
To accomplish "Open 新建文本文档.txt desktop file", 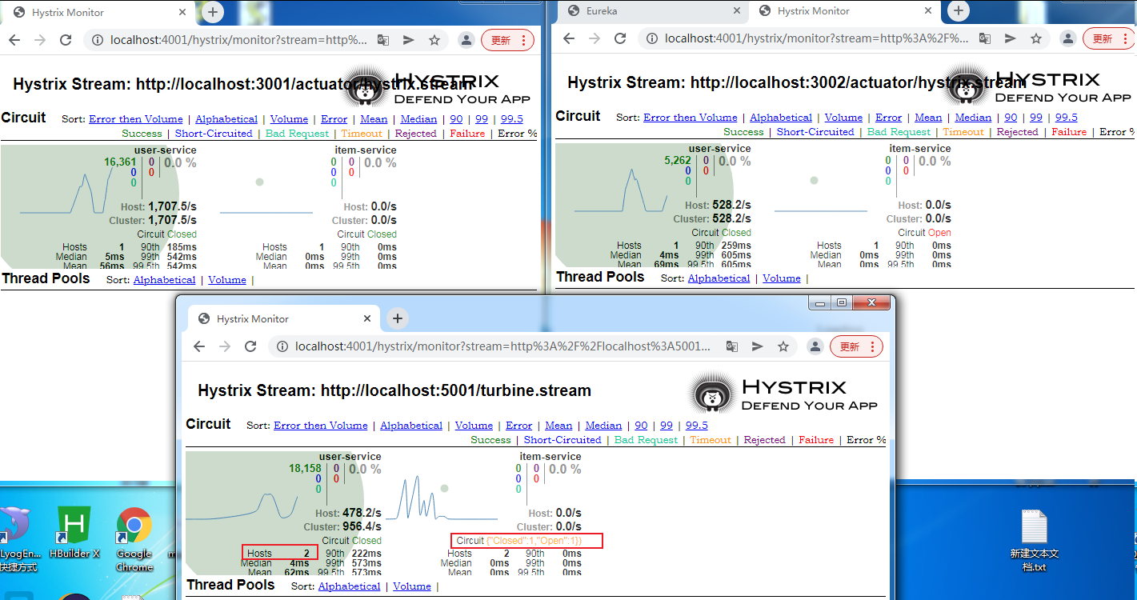I will click(1034, 541).
